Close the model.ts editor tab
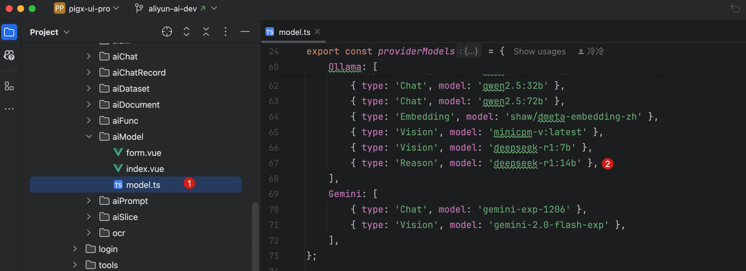The height and width of the screenshot is (271, 746). click(317, 32)
